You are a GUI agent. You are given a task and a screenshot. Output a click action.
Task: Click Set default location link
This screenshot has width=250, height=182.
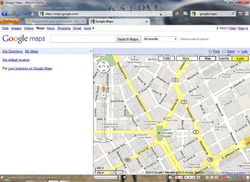pyautogui.click(x=16, y=60)
